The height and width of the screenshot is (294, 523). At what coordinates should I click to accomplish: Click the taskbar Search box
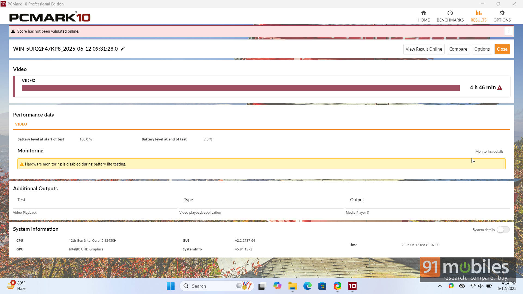pos(217,286)
